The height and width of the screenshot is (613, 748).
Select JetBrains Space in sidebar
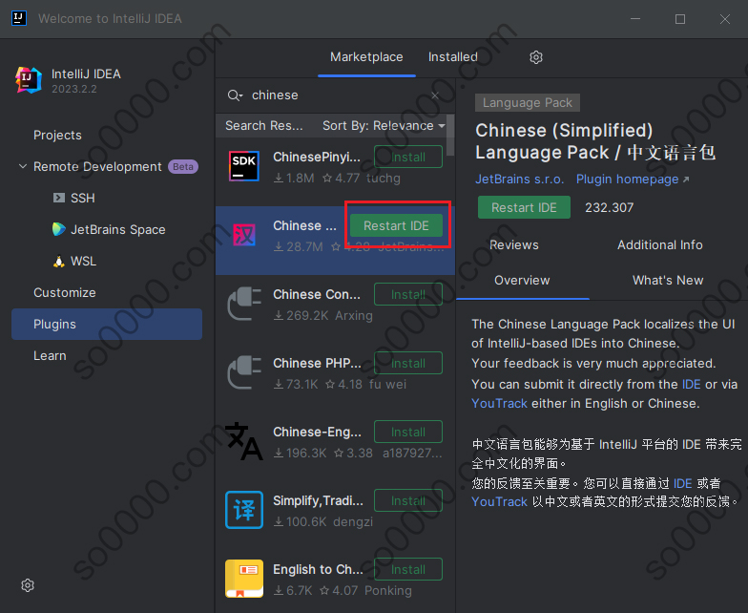point(118,229)
